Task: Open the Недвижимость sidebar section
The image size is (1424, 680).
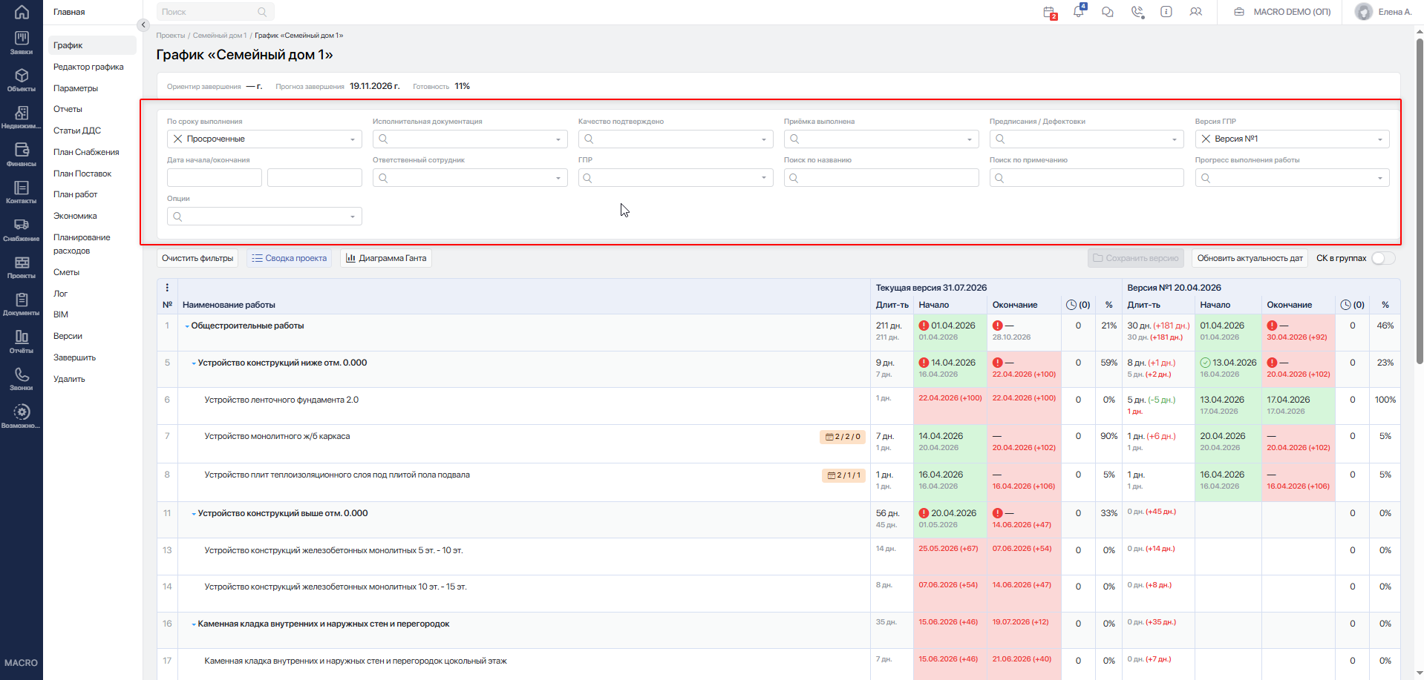Action: tap(22, 117)
